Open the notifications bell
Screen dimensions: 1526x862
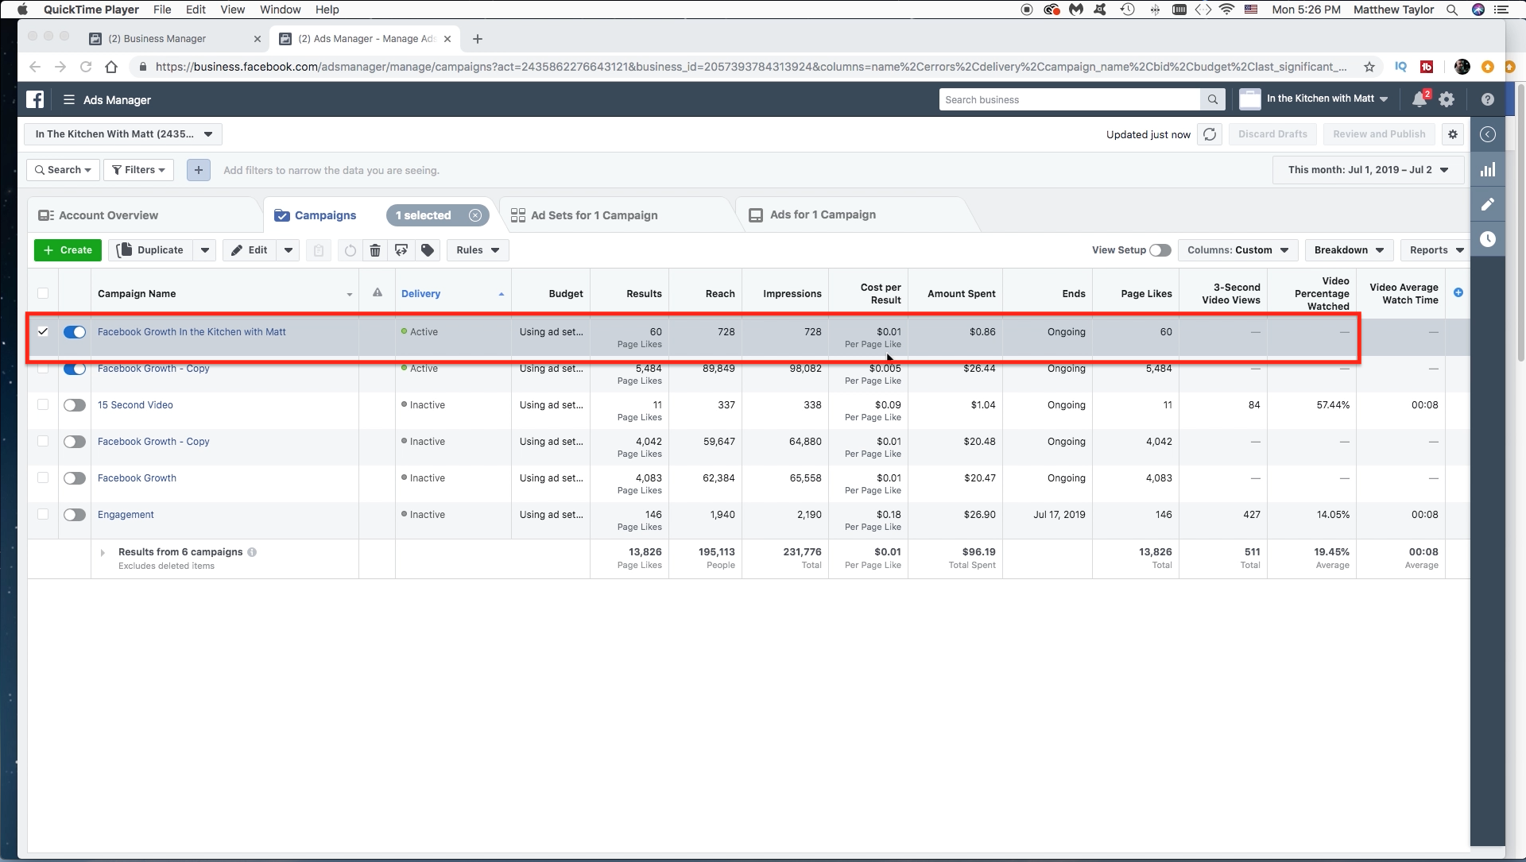(1419, 99)
